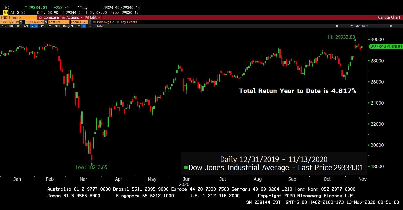Click the green legend color square
This screenshot has width=403, height=210.
186,167
